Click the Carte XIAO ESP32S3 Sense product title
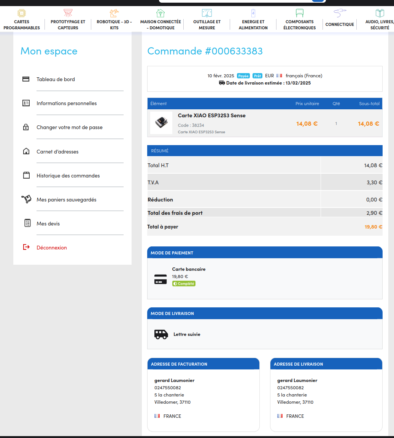Image resolution: width=394 pixels, height=438 pixels. (x=211, y=115)
